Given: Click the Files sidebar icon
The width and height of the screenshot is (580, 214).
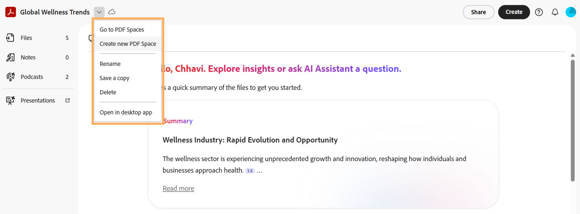Looking at the screenshot, I should click(x=10, y=38).
